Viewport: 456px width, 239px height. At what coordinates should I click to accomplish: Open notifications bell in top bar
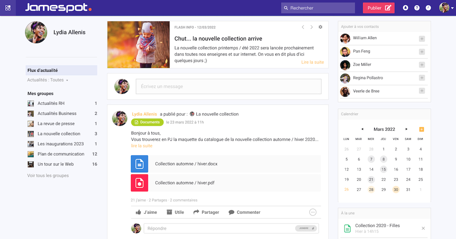[x=405, y=8]
